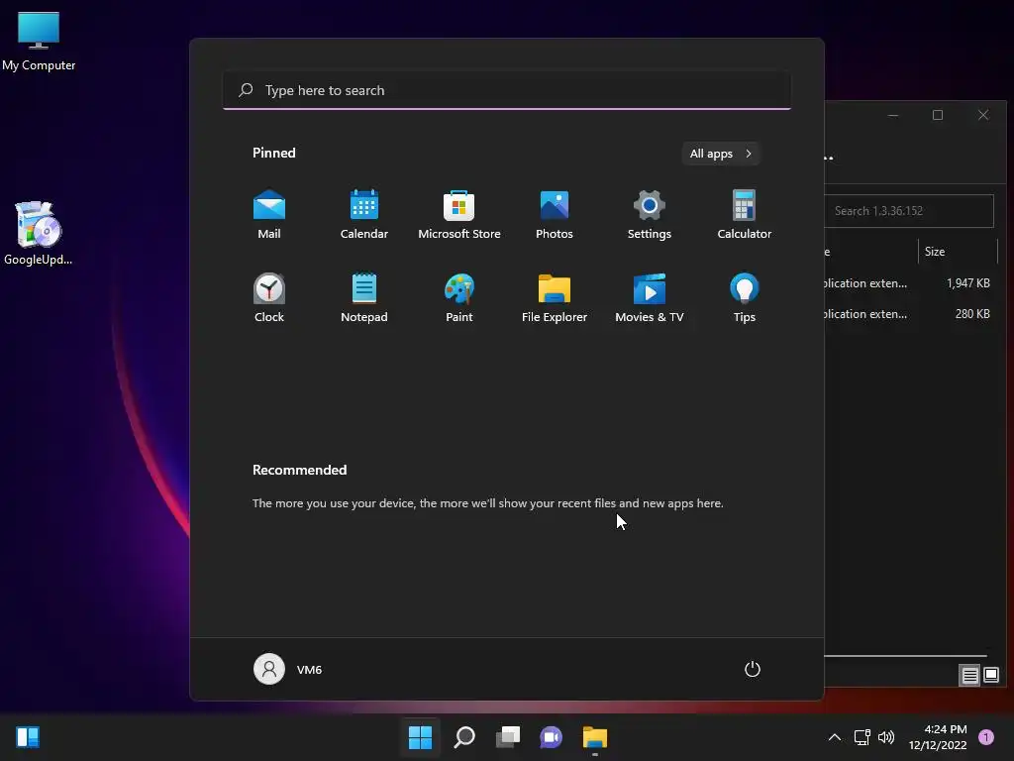Launch Calendar from pinned apps
Image resolution: width=1014 pixels, height=761 pixels.
tap(364, 215)
